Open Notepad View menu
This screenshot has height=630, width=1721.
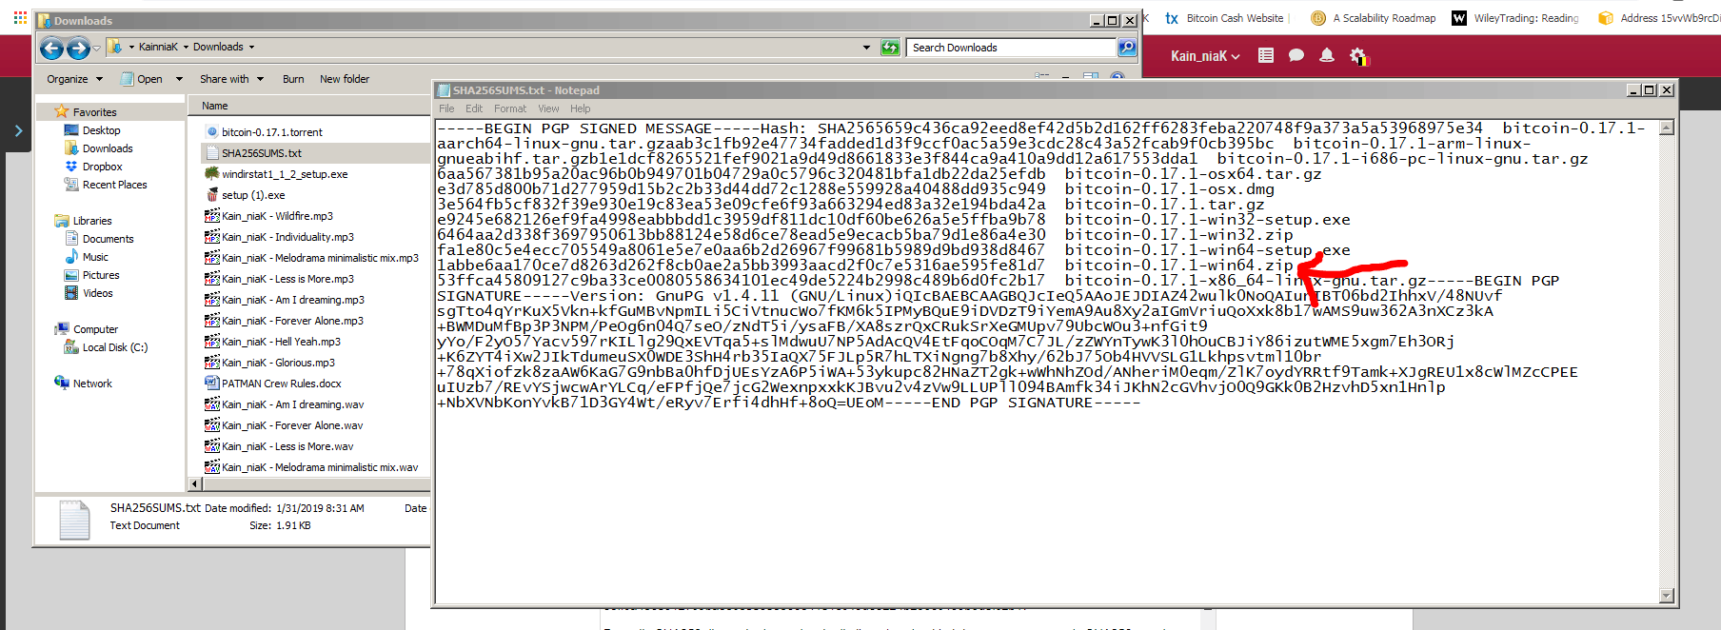pyautogui.click(x=549, y=108)
